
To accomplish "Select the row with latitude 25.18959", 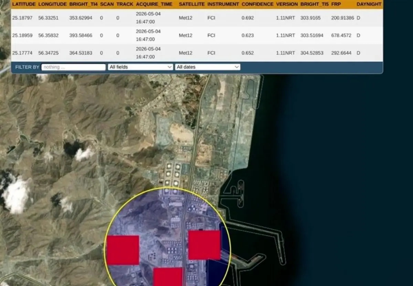I will [x=197, y=35].
